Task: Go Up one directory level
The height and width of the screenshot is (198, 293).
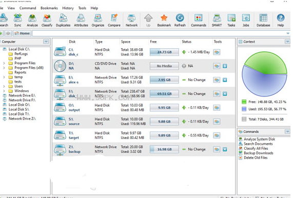Action: (148, 20)
